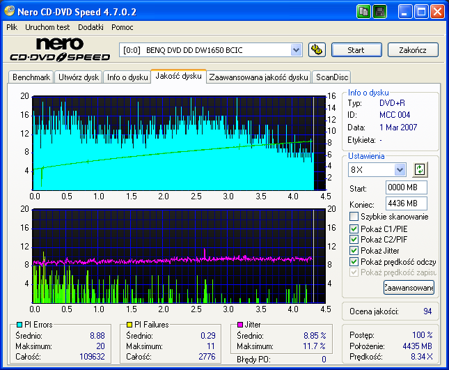Viewport: 449px width, 370px height.
Task: Switch to the Benchmark tab
Action: tap(31, 77)
